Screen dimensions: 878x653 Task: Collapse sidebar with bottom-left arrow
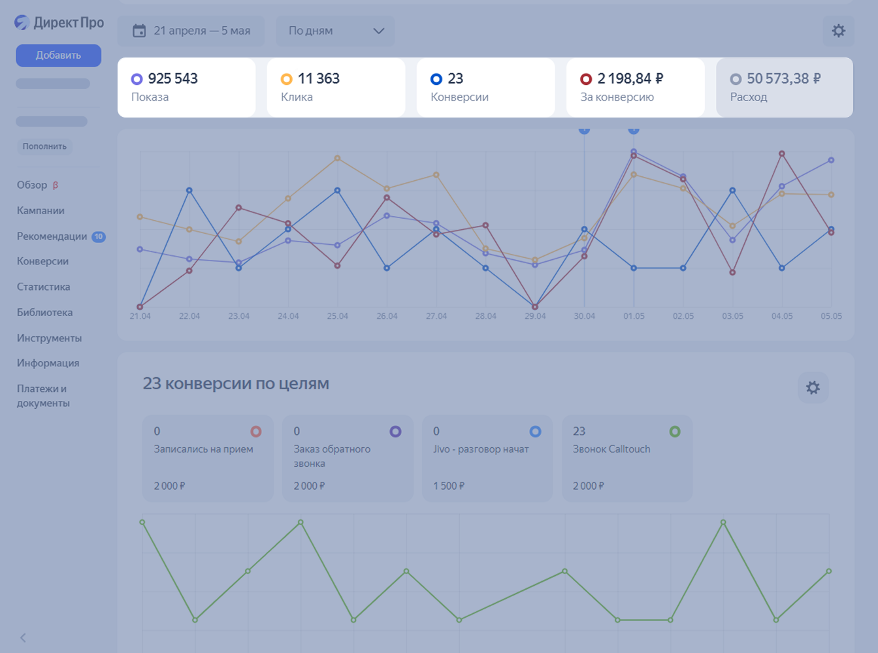pyautogui.click(x=23, y=637)
